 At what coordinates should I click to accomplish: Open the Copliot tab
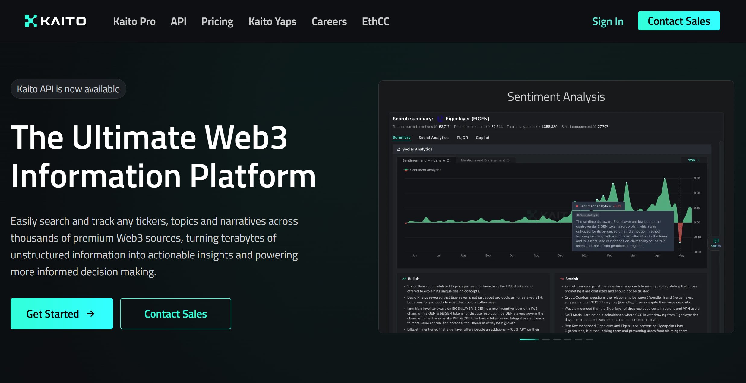click(x=482, y=138)
